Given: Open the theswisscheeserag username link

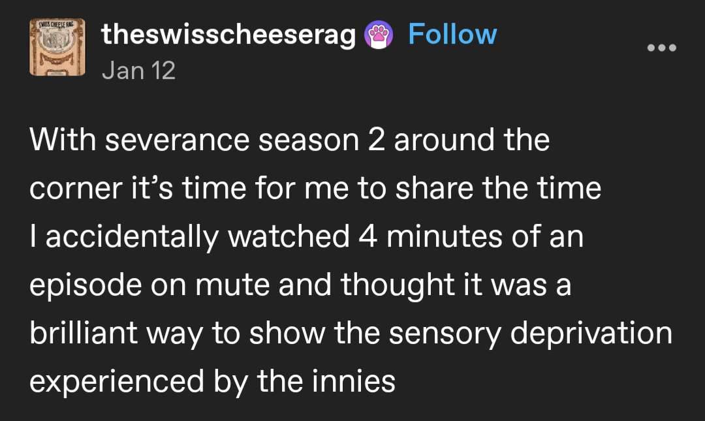Looking at the screenshot, I should (x=228, y=36).
